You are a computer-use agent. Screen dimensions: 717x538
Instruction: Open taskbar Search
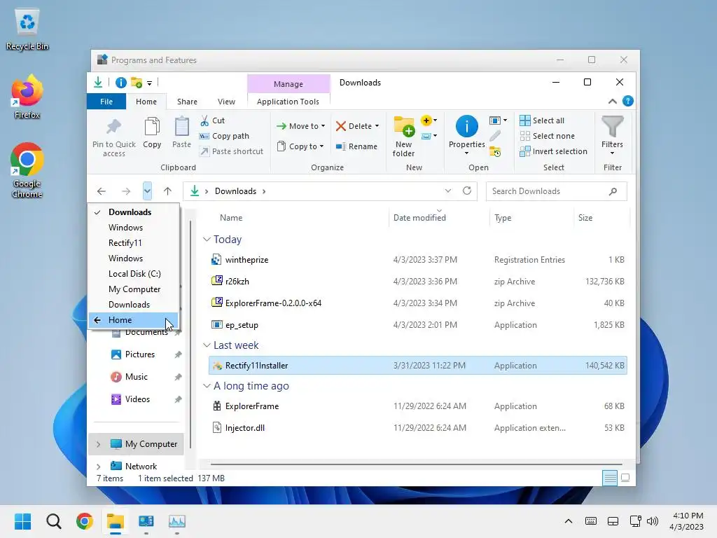click(53, 521)
